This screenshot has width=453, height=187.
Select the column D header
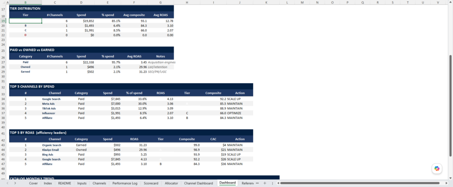(81, 2)
